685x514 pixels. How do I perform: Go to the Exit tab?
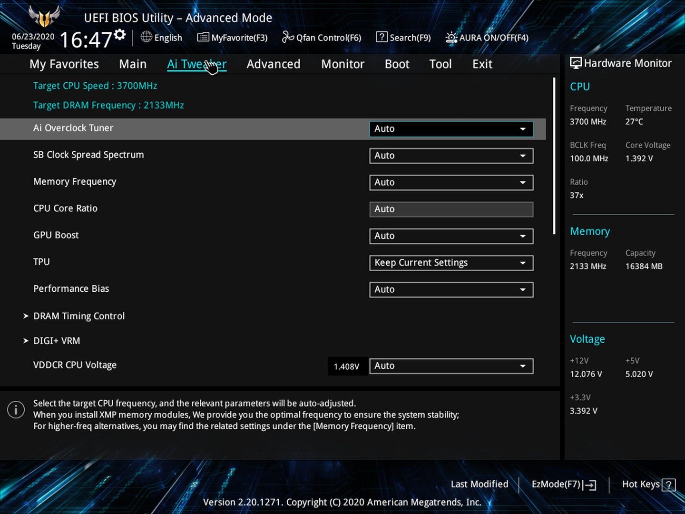click(x=482, y=64)
